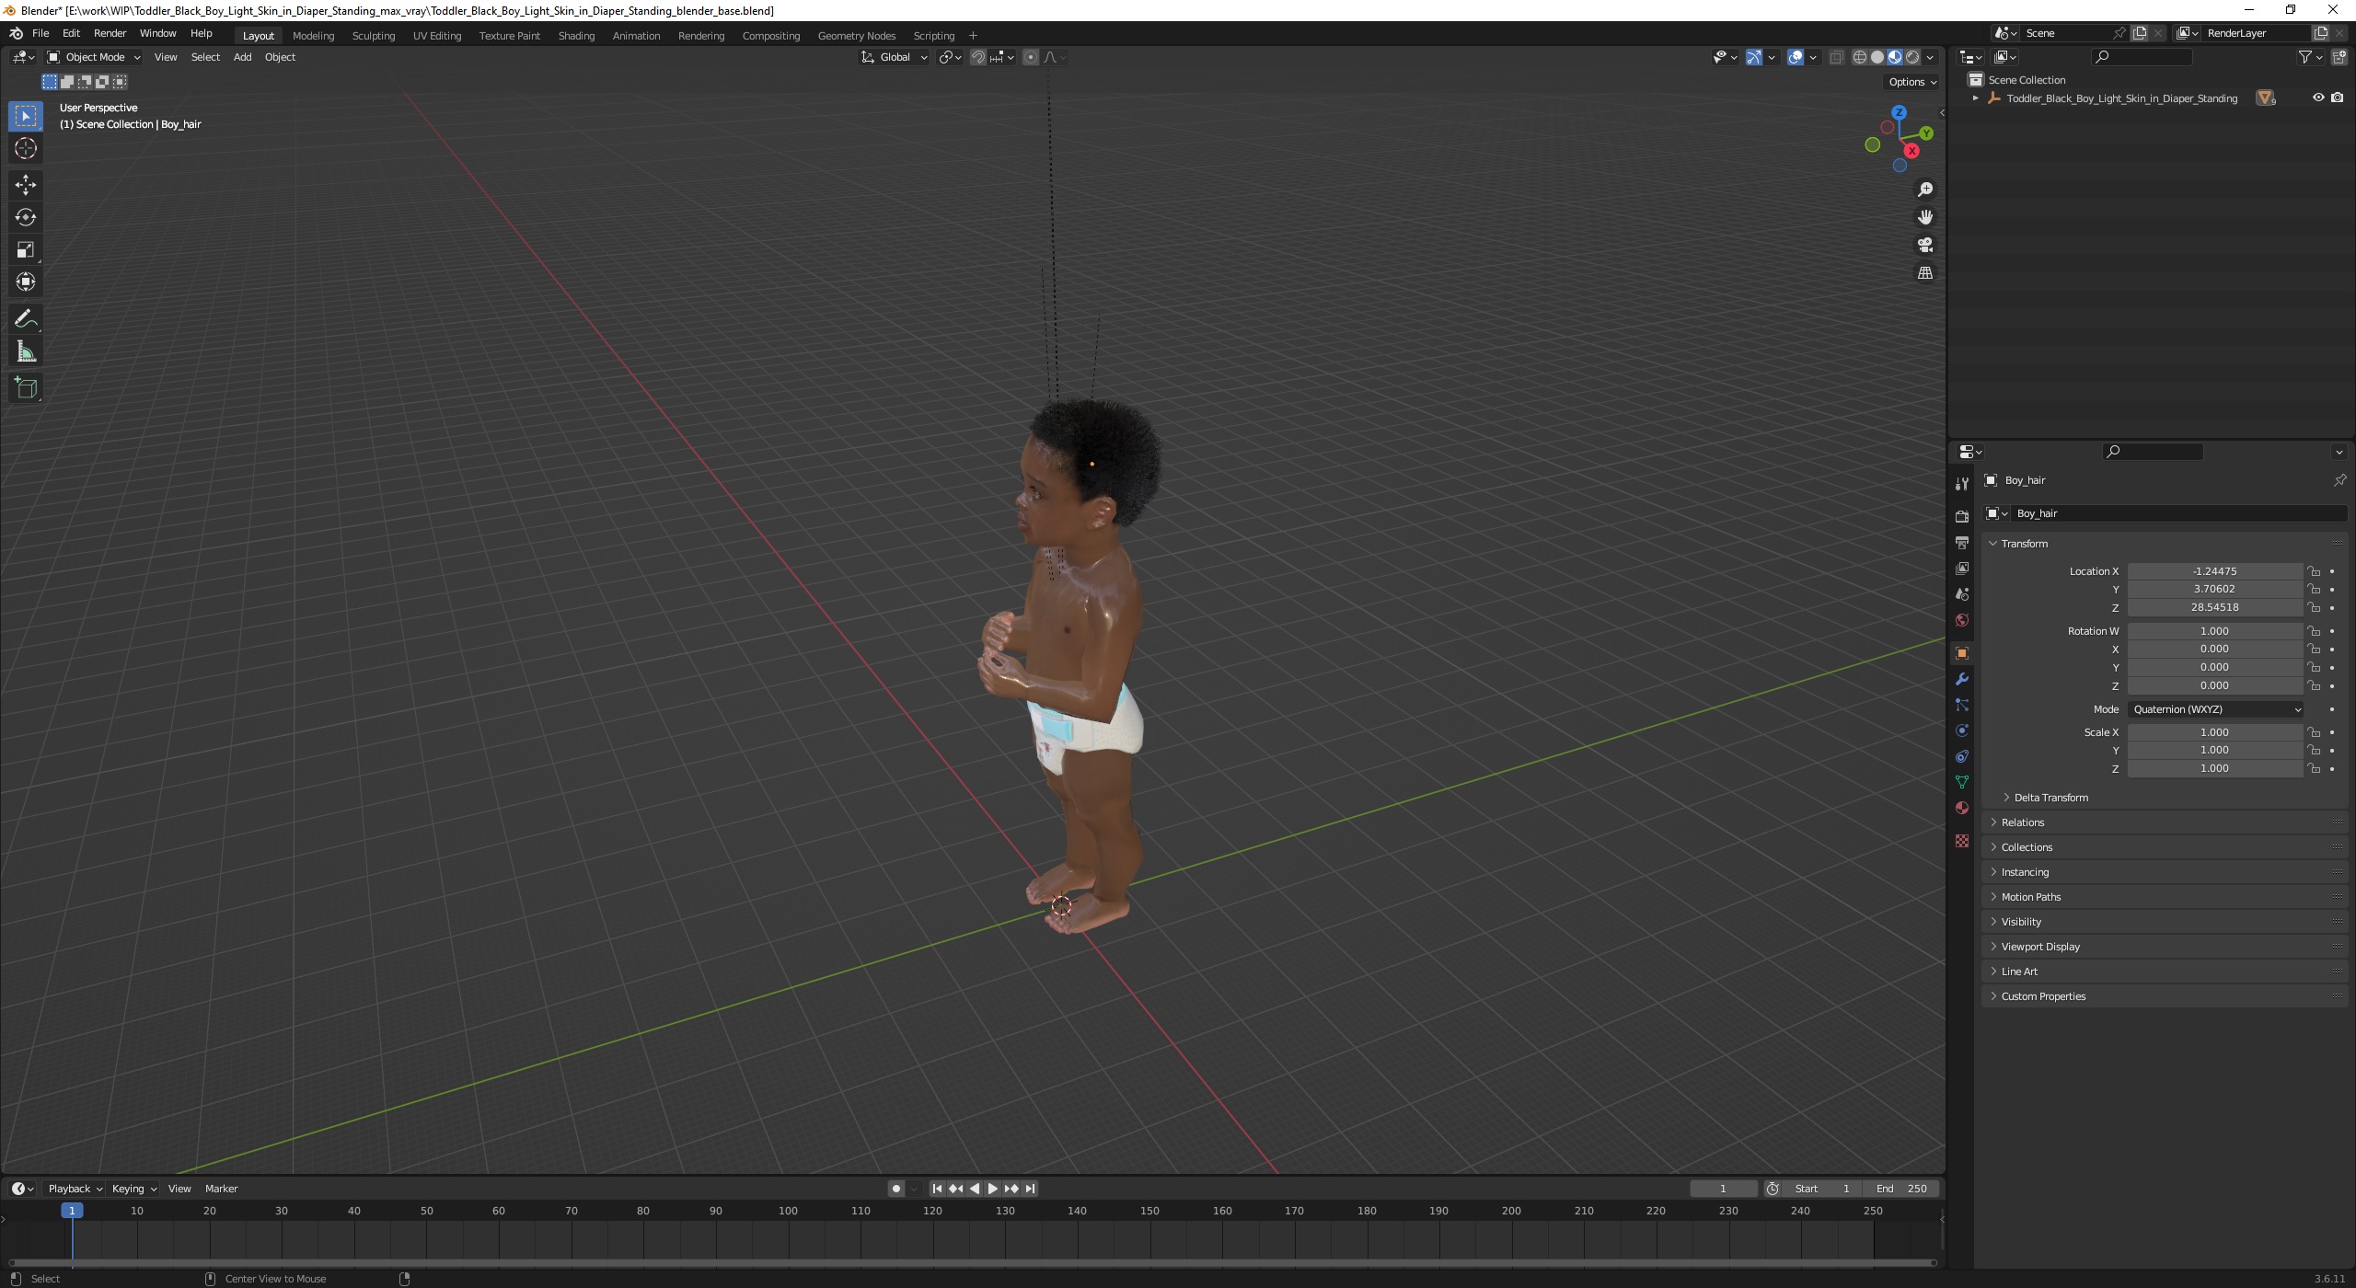Open the Particles properties tab

tap(1961, 705)
